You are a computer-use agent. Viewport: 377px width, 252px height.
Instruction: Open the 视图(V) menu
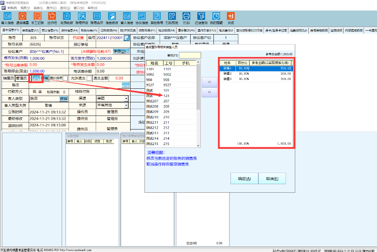25,8
